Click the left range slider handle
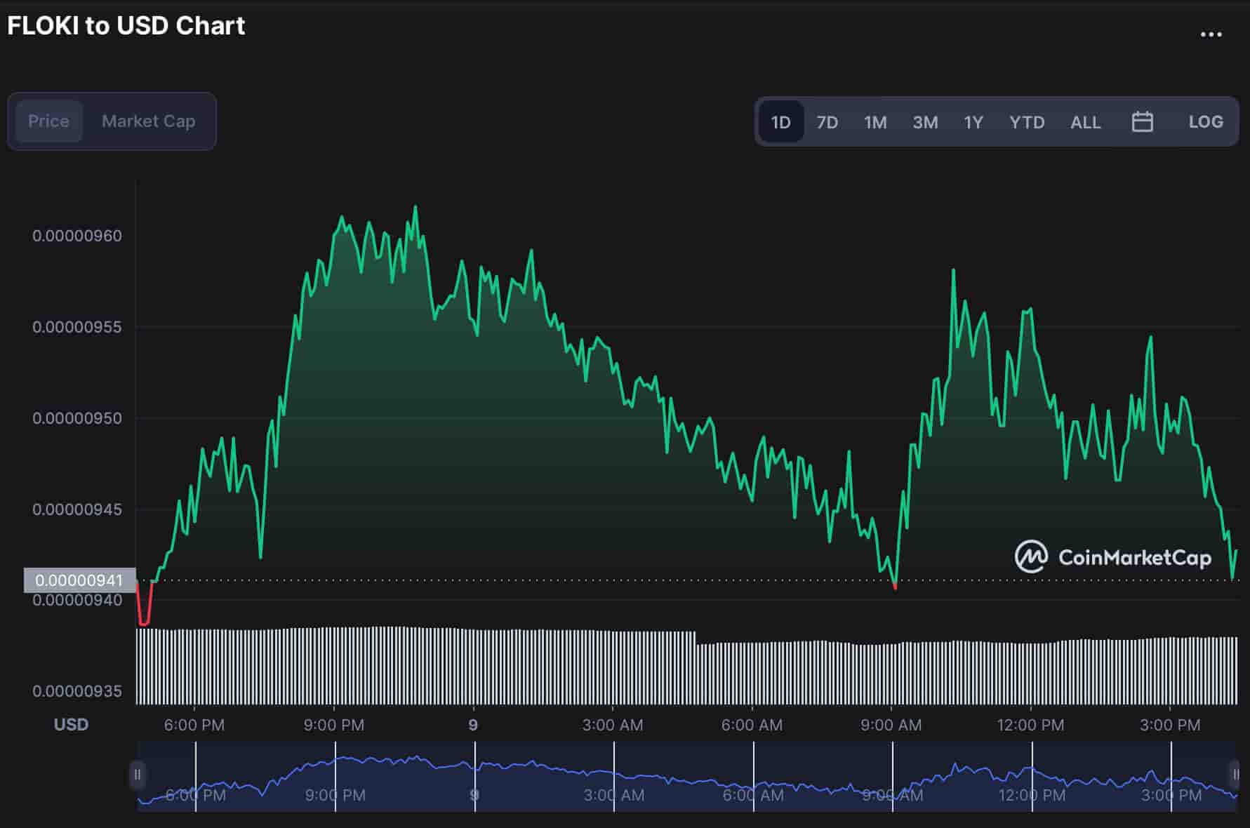The height and width of the screenshot is (828, 1250). pyautogui.click(x=138, y=775)
